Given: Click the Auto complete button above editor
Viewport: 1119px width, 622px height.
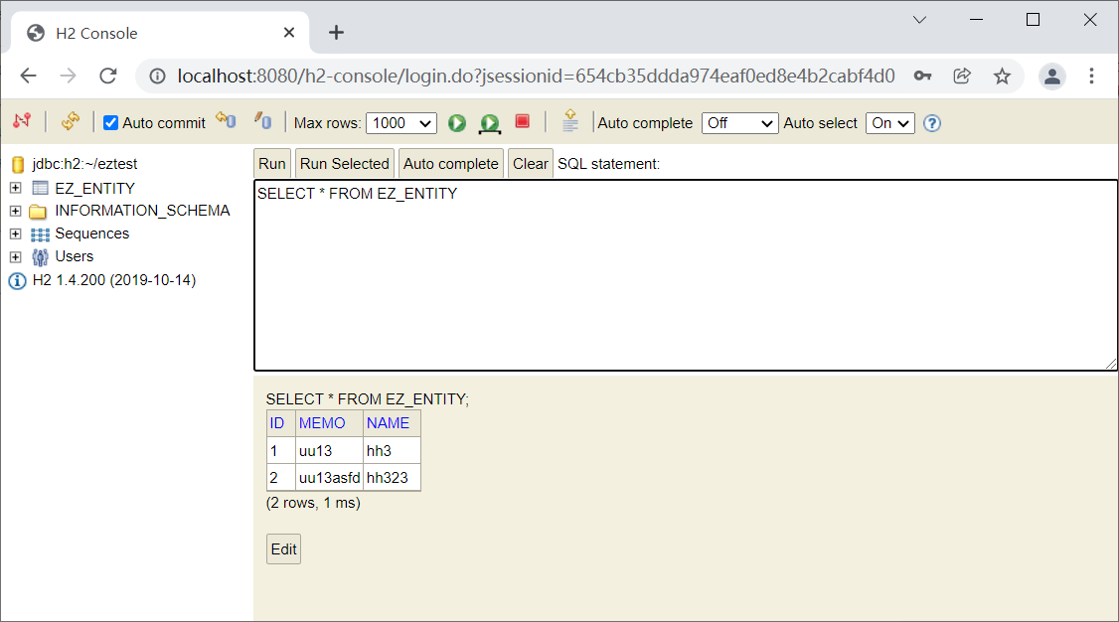Looking at the screenshot, I should tap(450, 163).
